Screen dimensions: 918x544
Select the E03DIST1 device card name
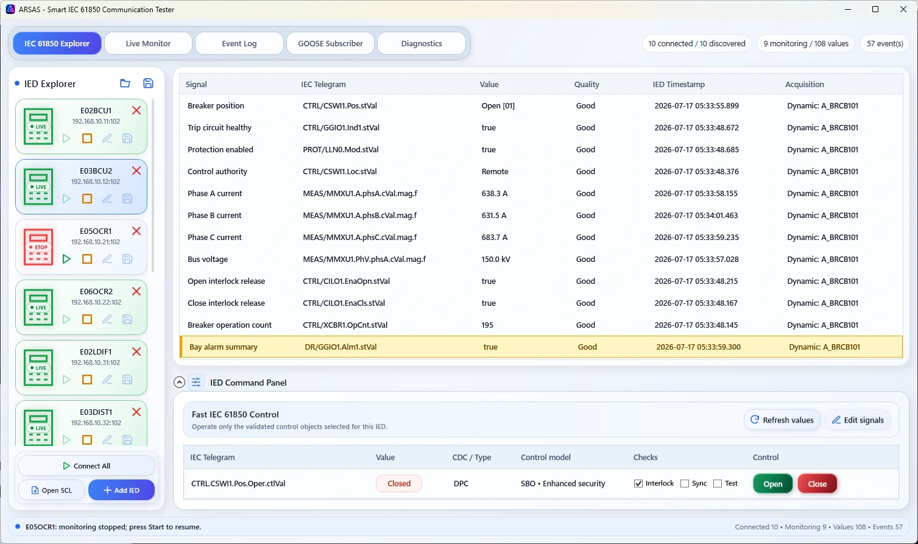pos(96,412)
